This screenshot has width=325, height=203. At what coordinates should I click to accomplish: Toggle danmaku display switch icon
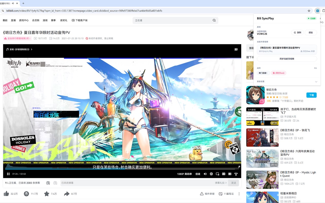(x=48, y=183)
